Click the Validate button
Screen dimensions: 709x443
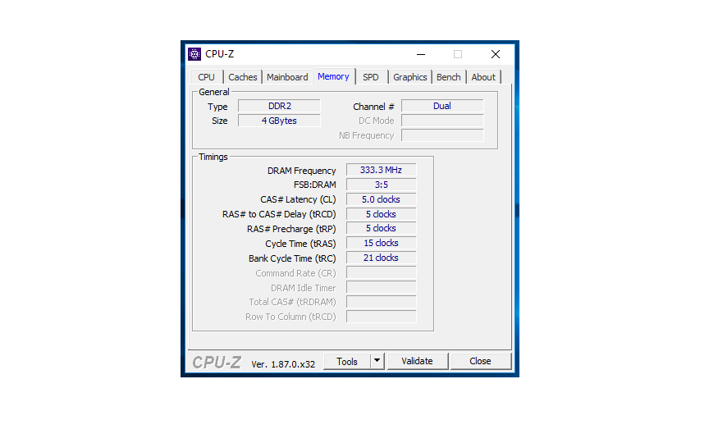click(418, 361)
